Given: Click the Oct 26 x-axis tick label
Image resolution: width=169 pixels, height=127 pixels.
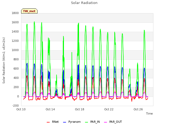Looking at the screenshot, I should pyautogui.click(x=138, y=109).
